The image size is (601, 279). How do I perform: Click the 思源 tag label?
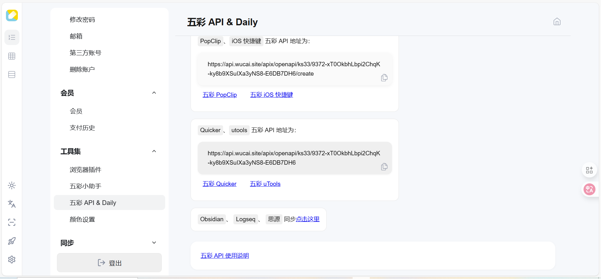click(274, 219)
